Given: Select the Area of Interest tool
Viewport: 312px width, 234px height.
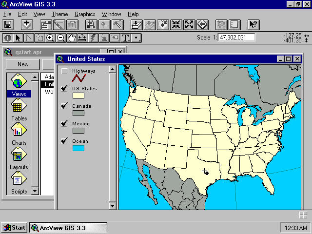Looking at the screenshot, I should (104, 38).
